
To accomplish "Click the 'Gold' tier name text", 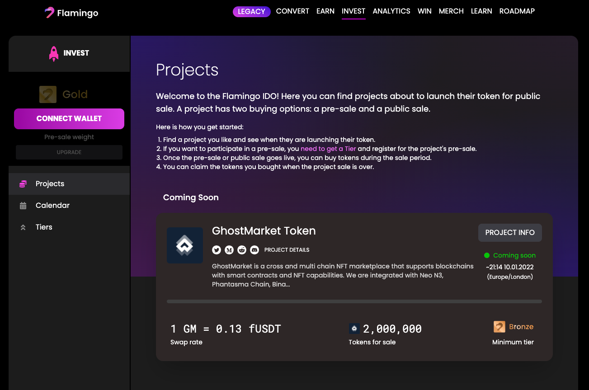I will click(75, 94).
